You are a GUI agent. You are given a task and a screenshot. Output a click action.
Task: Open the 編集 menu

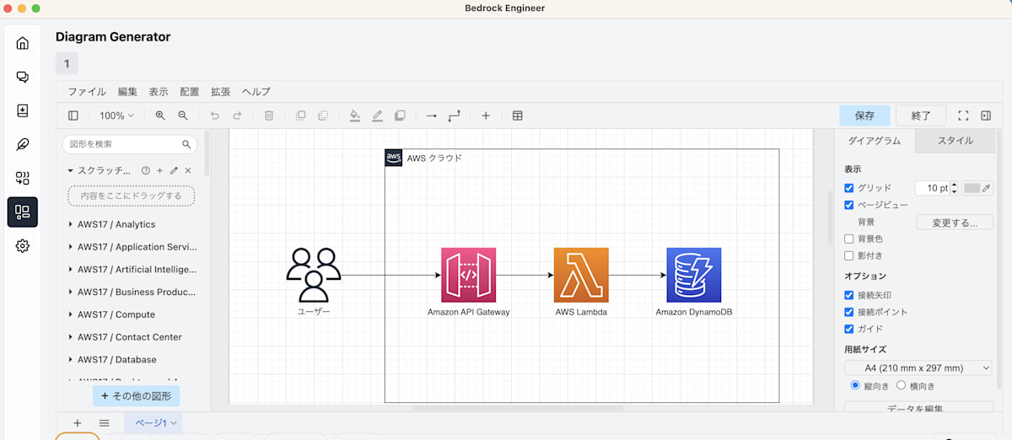[127, 92]
